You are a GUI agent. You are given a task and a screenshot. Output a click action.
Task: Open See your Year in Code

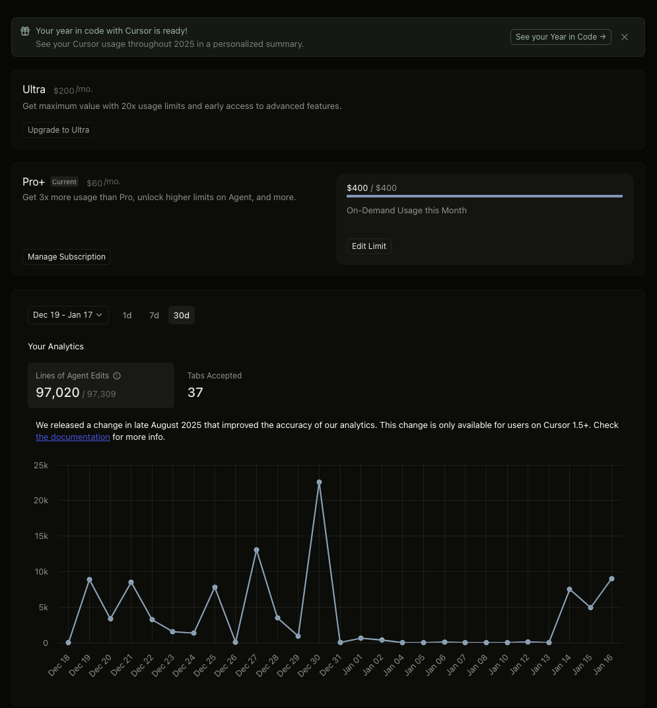coord(561,37)
